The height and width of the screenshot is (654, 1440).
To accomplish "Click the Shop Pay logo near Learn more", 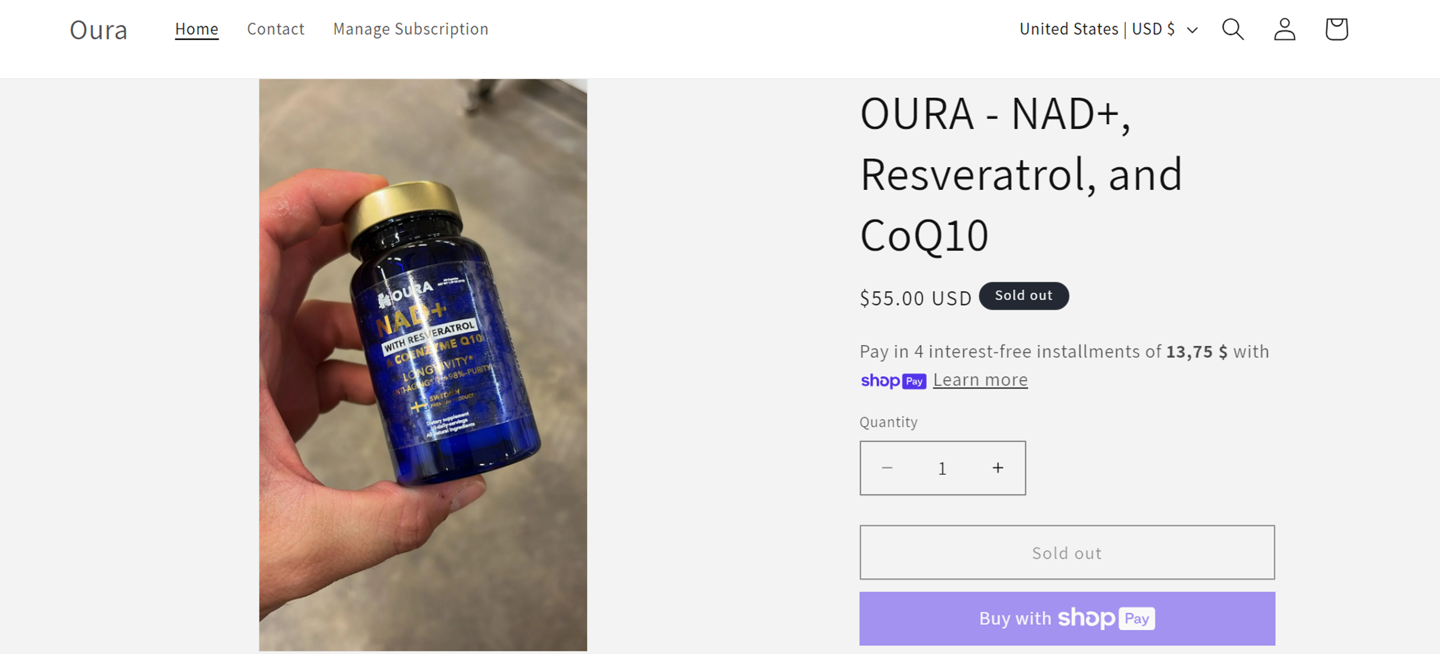I will [893, 381].
